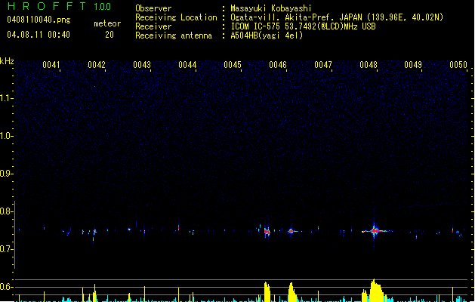Click the 0042 time marker
This screenshot has width=475, height=302.
pyautogui.click(x=97, y=65)
